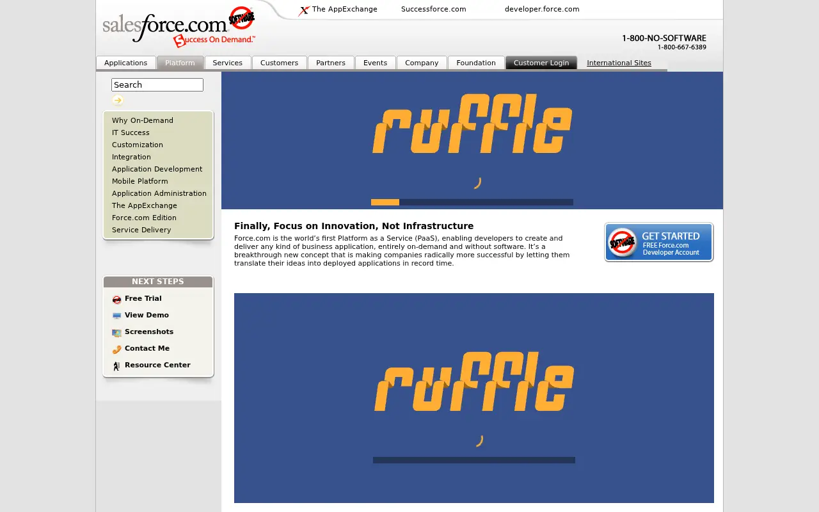Click the Contact Me text link

point(147,348)
